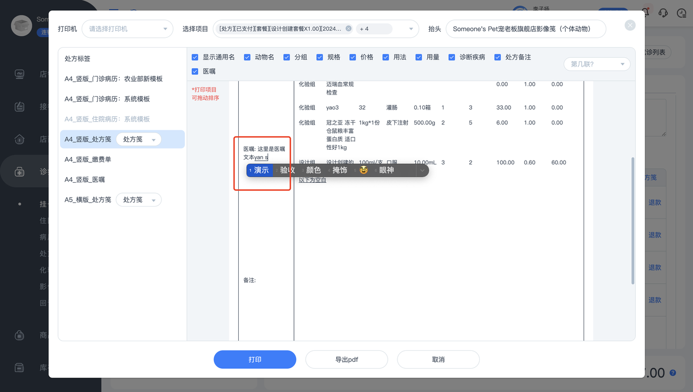The height and width of the screenshot is (392, 693).
Task: Open 处方笺 dropdown on A4_竖版_处方笺 row
Action: 139,139
